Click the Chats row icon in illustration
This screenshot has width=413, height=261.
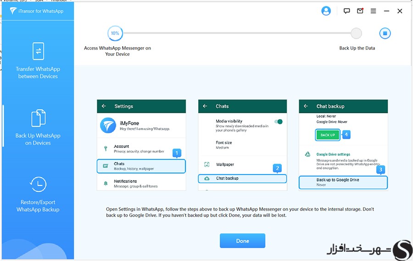[106, 166]
